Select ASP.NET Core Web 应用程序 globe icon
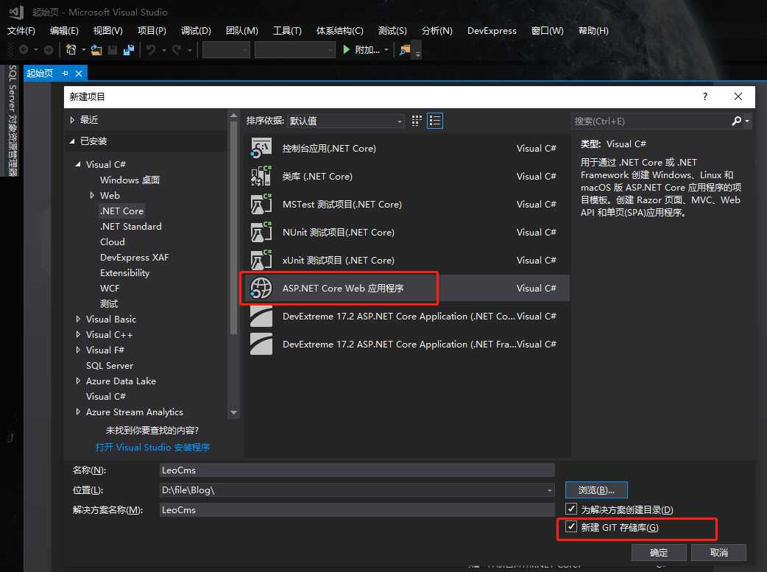Image resolution: width=767 pixels, height=572 pixels. [261, 288]
